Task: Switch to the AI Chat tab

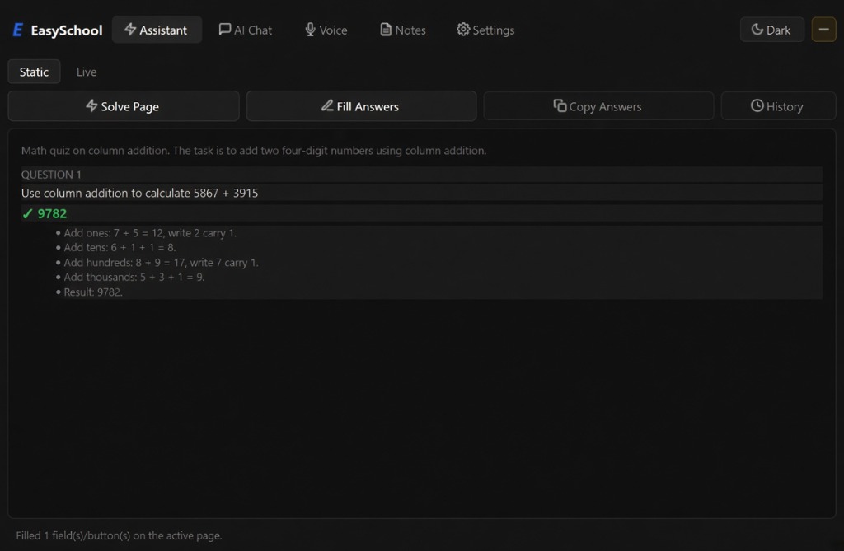Action: [x=246, y=30]
